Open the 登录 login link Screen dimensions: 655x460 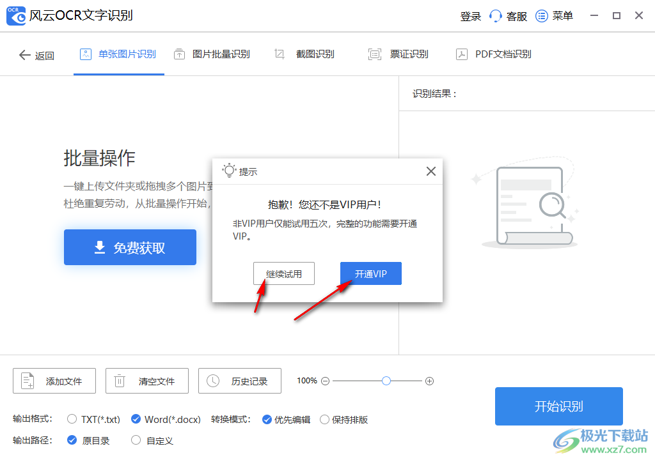(470, 16)
